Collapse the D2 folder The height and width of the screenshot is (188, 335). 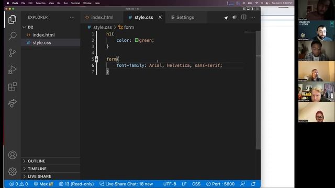pyautogui.click(x=50, y=27)
